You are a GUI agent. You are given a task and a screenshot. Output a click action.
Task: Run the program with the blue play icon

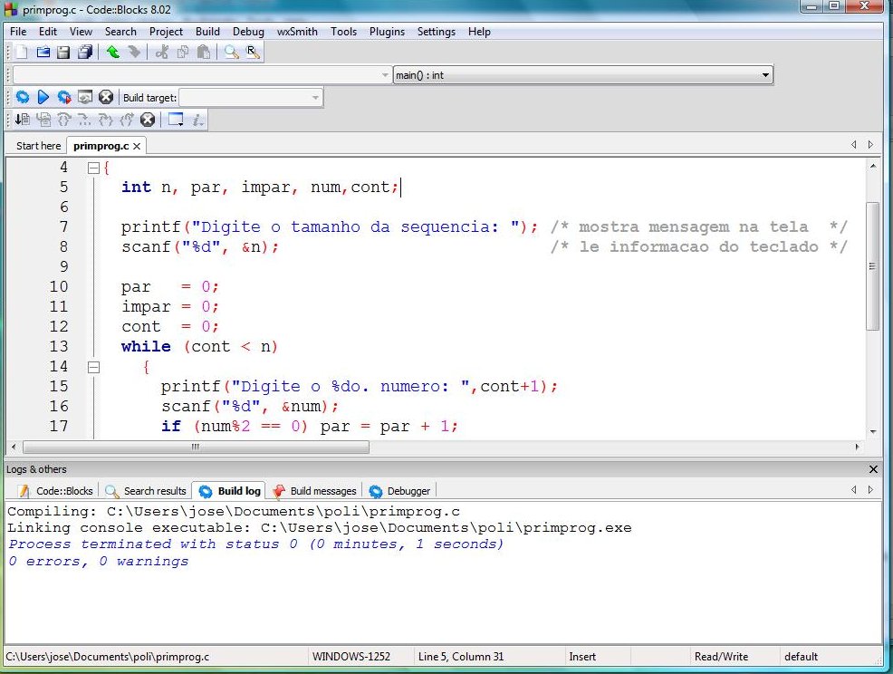click(x=43, y=97)
